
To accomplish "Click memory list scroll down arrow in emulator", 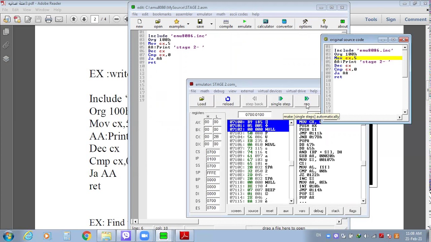I will pos(291,201).
